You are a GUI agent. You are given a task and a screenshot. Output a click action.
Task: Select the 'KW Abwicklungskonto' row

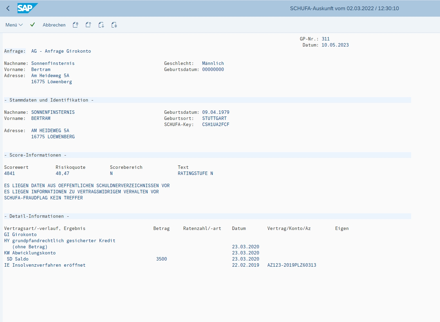[30, 253]
